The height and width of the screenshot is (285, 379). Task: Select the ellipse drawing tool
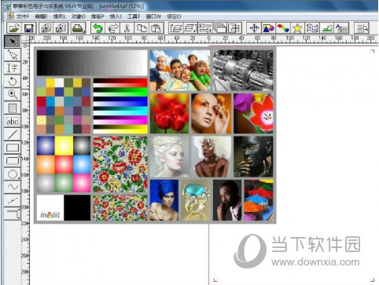click(13, 174)
